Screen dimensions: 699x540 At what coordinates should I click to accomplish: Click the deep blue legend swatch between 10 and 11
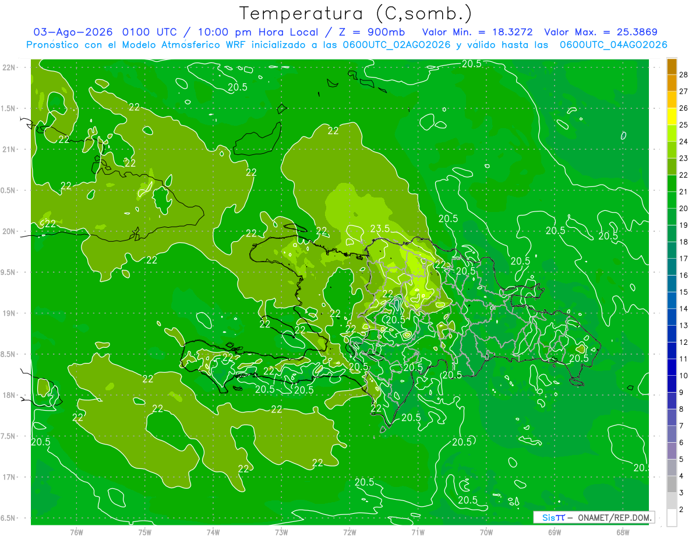point(672,368)
